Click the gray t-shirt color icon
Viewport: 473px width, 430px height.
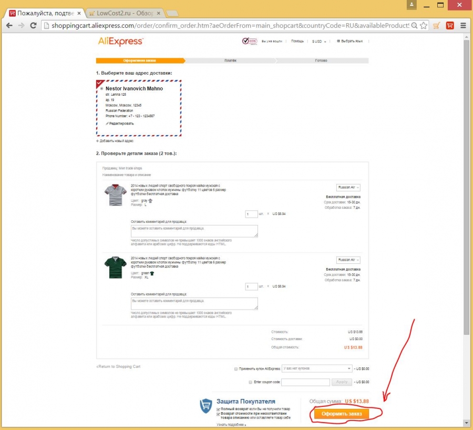coord(150,201)
